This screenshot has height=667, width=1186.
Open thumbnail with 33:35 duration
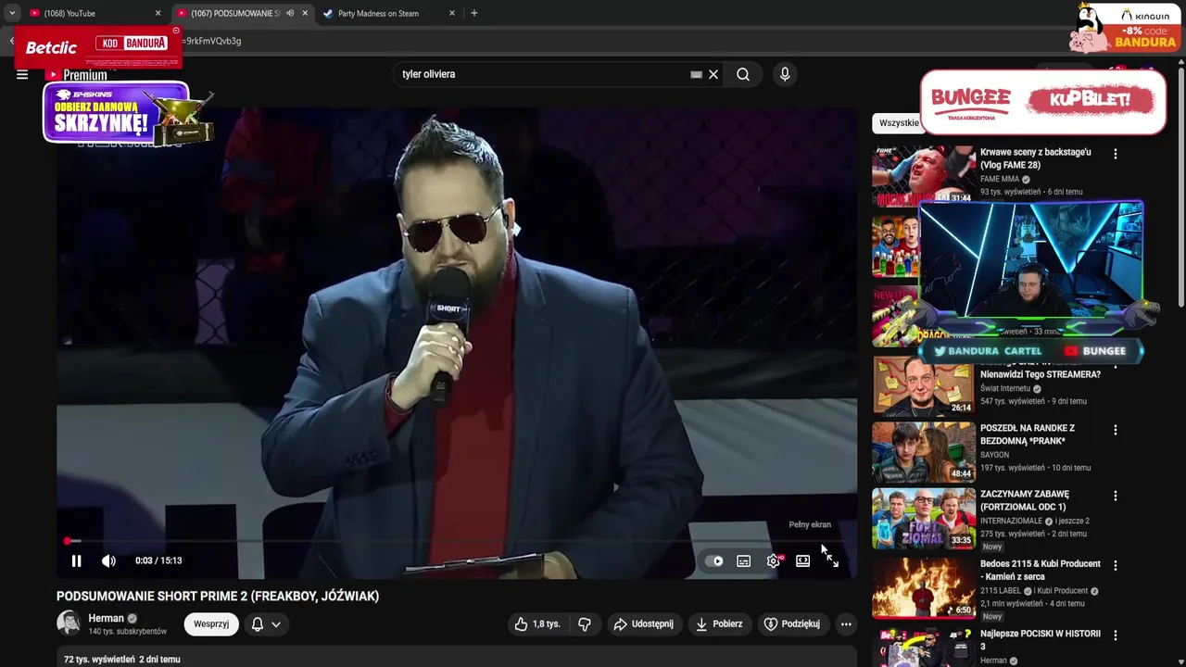[x=924, y=518]
